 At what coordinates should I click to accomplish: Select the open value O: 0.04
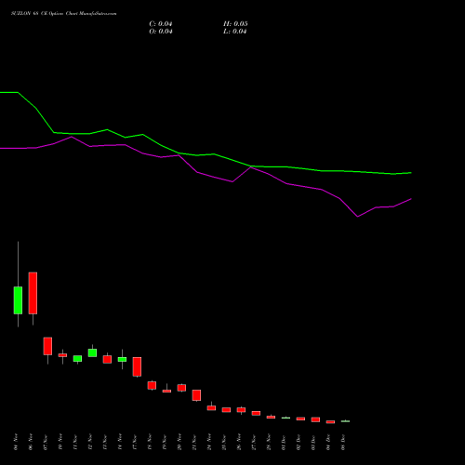point(161,32)
